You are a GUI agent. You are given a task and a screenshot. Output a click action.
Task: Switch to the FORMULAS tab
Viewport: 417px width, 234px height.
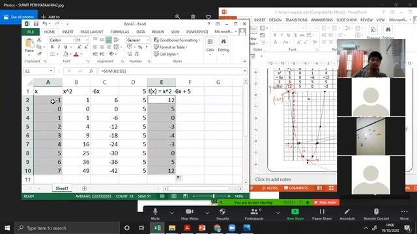pyautogui.click(x=120, y=32)
